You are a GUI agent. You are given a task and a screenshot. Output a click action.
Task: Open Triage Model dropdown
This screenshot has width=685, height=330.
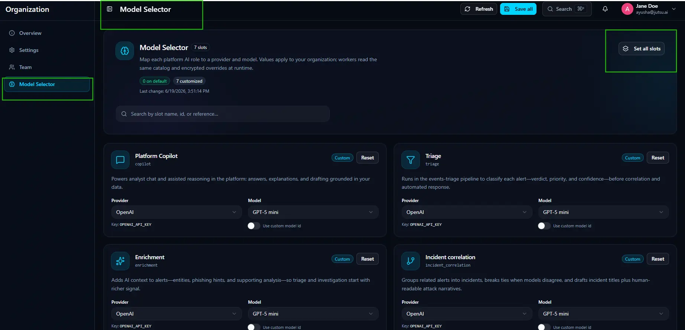tap(603, 212)
